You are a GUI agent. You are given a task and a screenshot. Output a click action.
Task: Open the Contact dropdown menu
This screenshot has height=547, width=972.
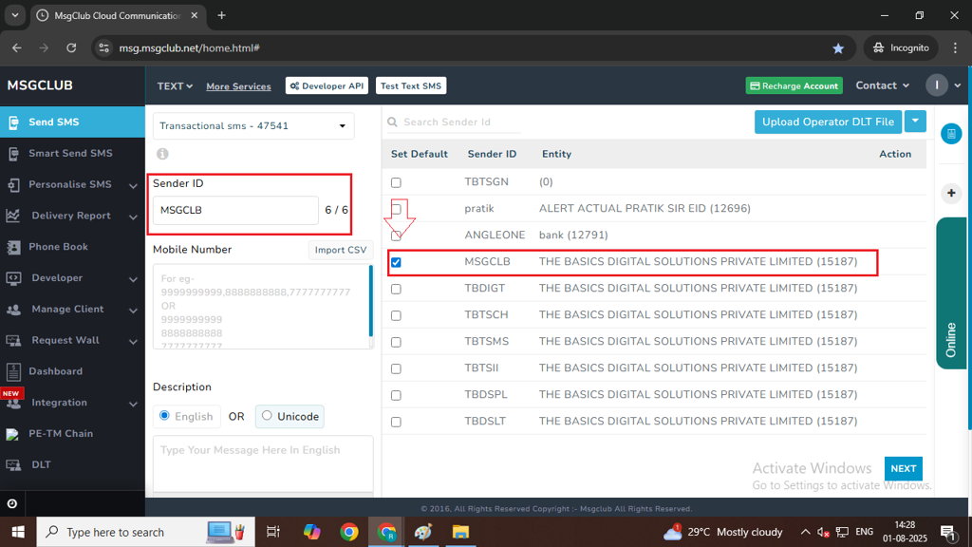(x=882, y=85)
